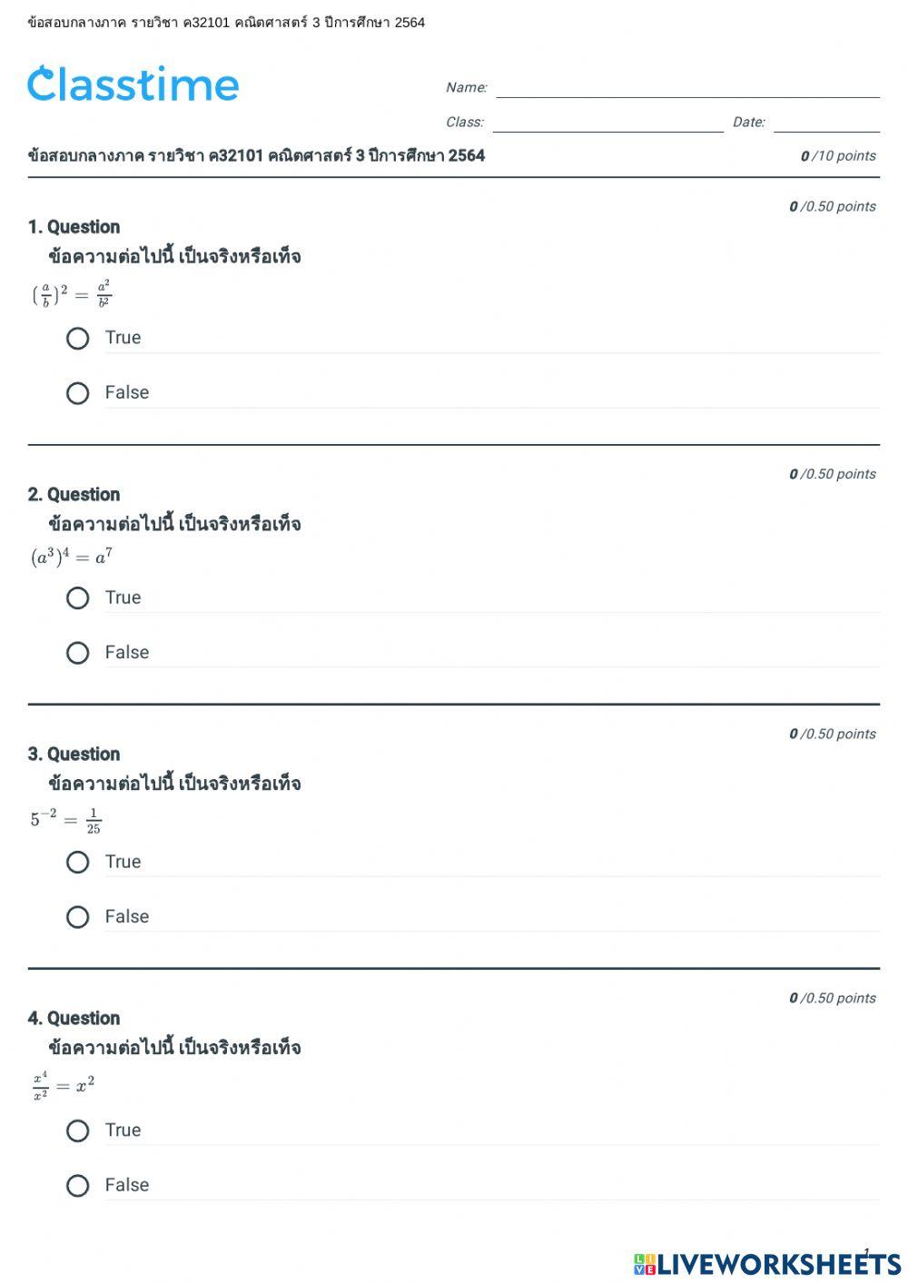
Task: Select True for Question 2
Action: (78, 598)
